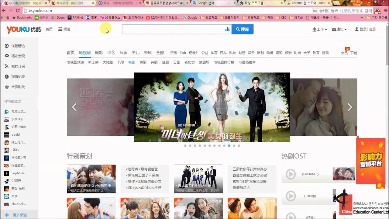The image size is (389, 219).
Task: Click the 水木华彩 channel avatar
Action: pos(7,119)
